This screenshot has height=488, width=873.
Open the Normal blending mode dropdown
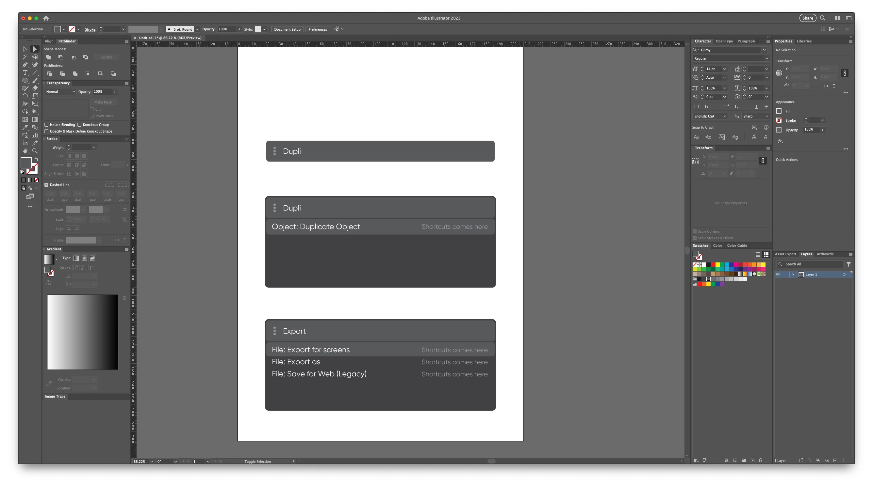click(x=60, y=92)
